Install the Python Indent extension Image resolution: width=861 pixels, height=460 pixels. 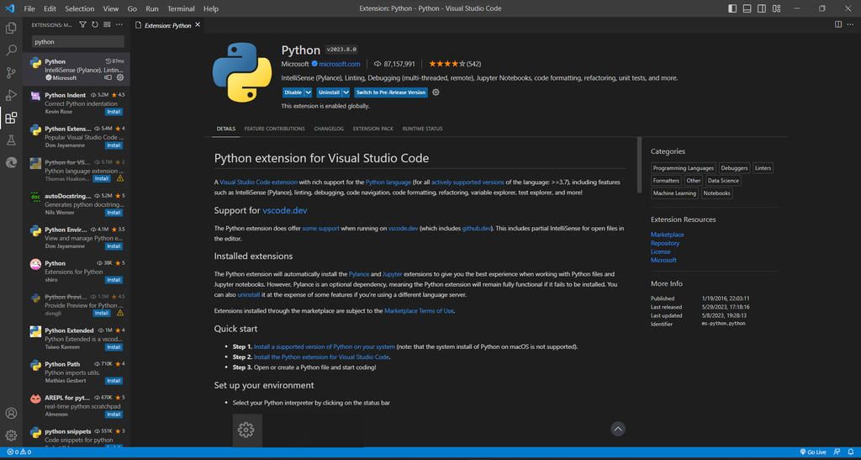click(x=114, y=112)
